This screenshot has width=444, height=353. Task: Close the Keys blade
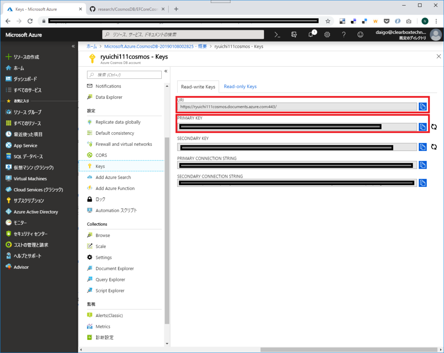coord(439,56)
